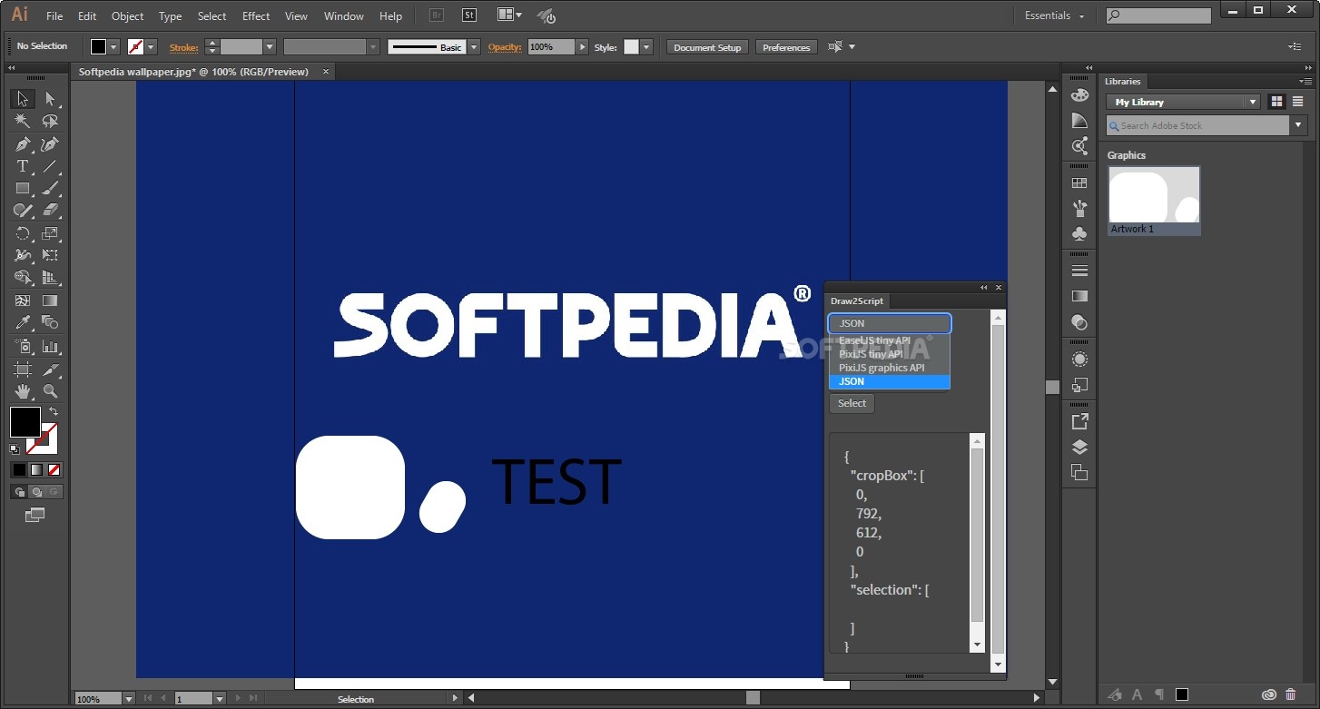Image resolution: width=1320 pixels, height=709 pixels.
Task: Open the stroke weight dropdown arrow
Action: tap(270, 46)
